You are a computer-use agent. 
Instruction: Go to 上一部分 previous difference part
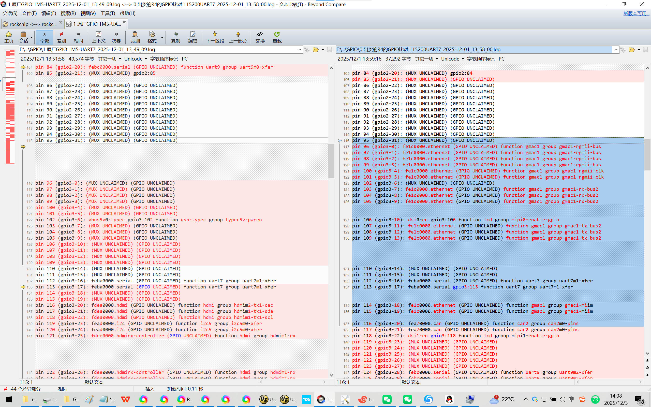[238, 37]
